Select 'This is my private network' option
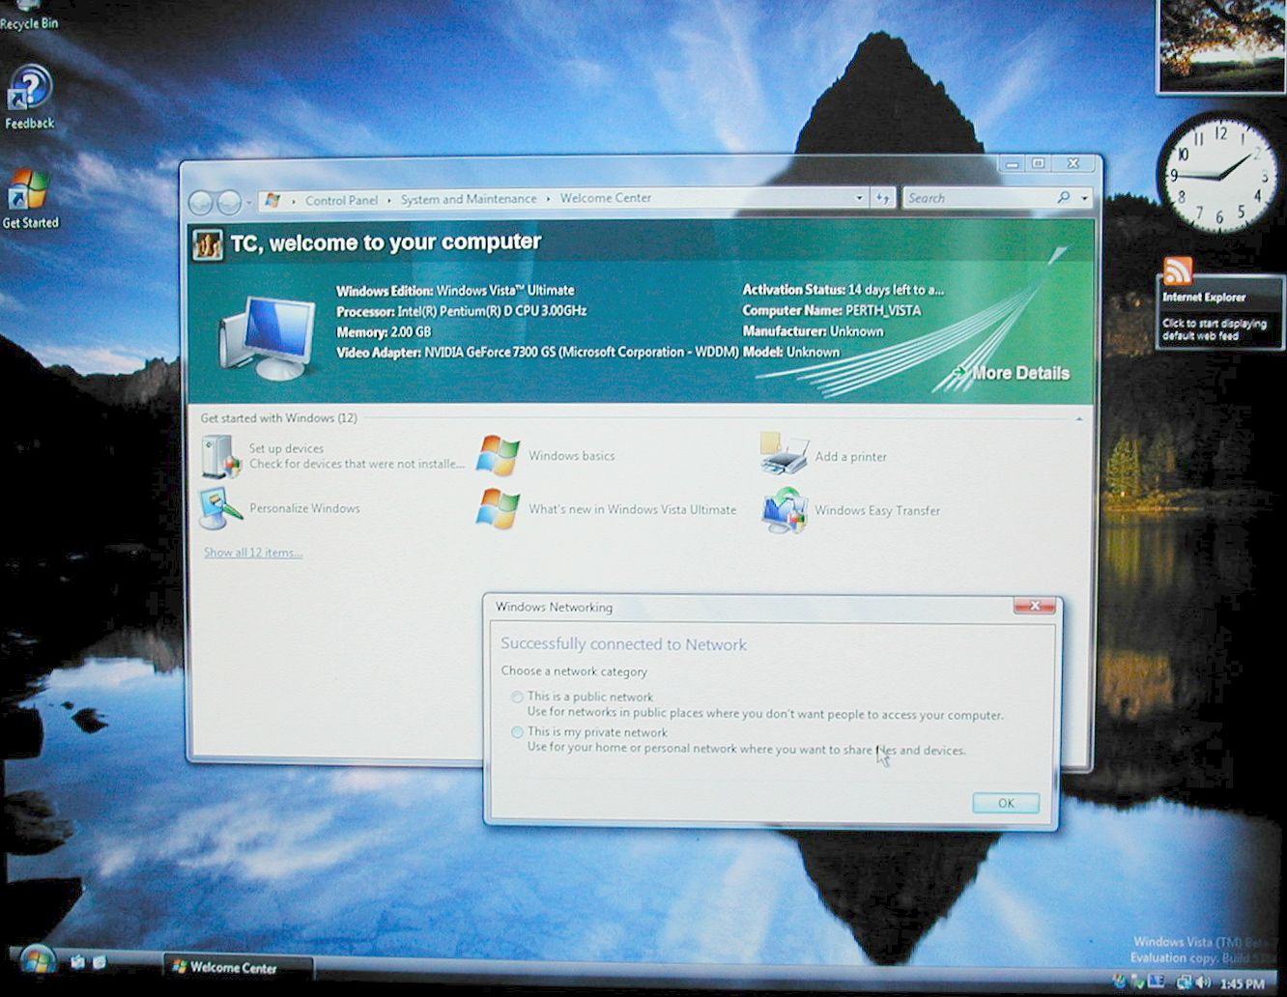 518,732
